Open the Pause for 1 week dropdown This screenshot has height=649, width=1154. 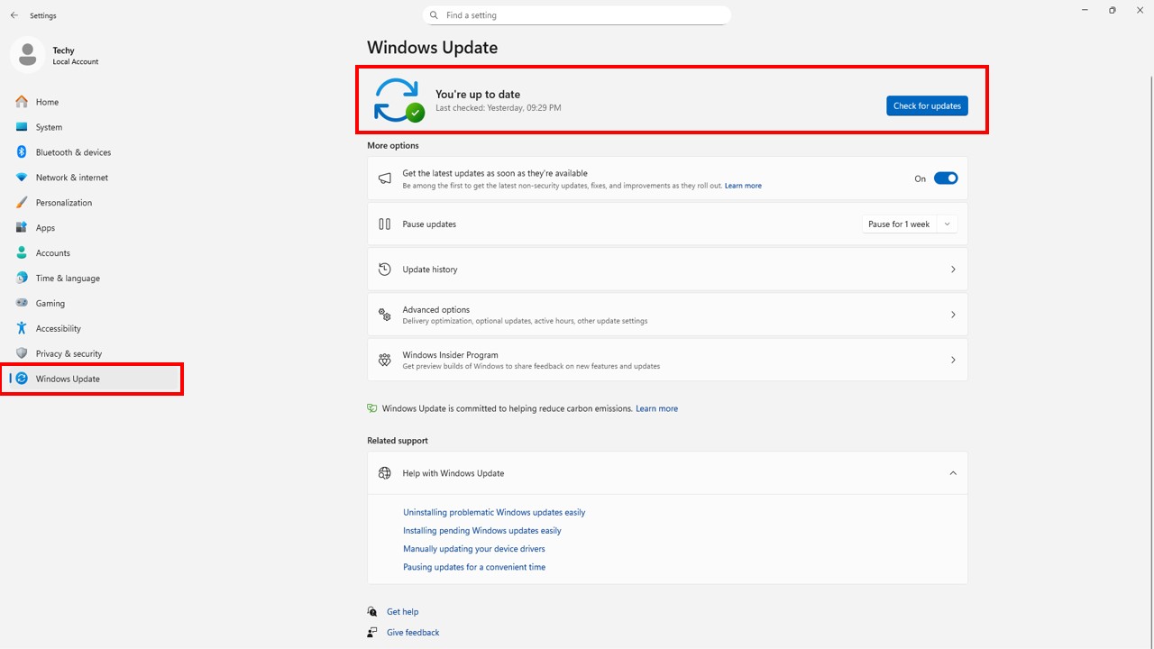909,224
